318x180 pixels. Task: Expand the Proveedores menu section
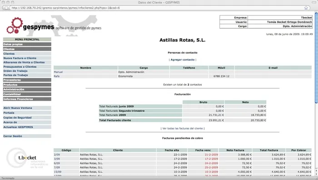[x=27, y=80]
